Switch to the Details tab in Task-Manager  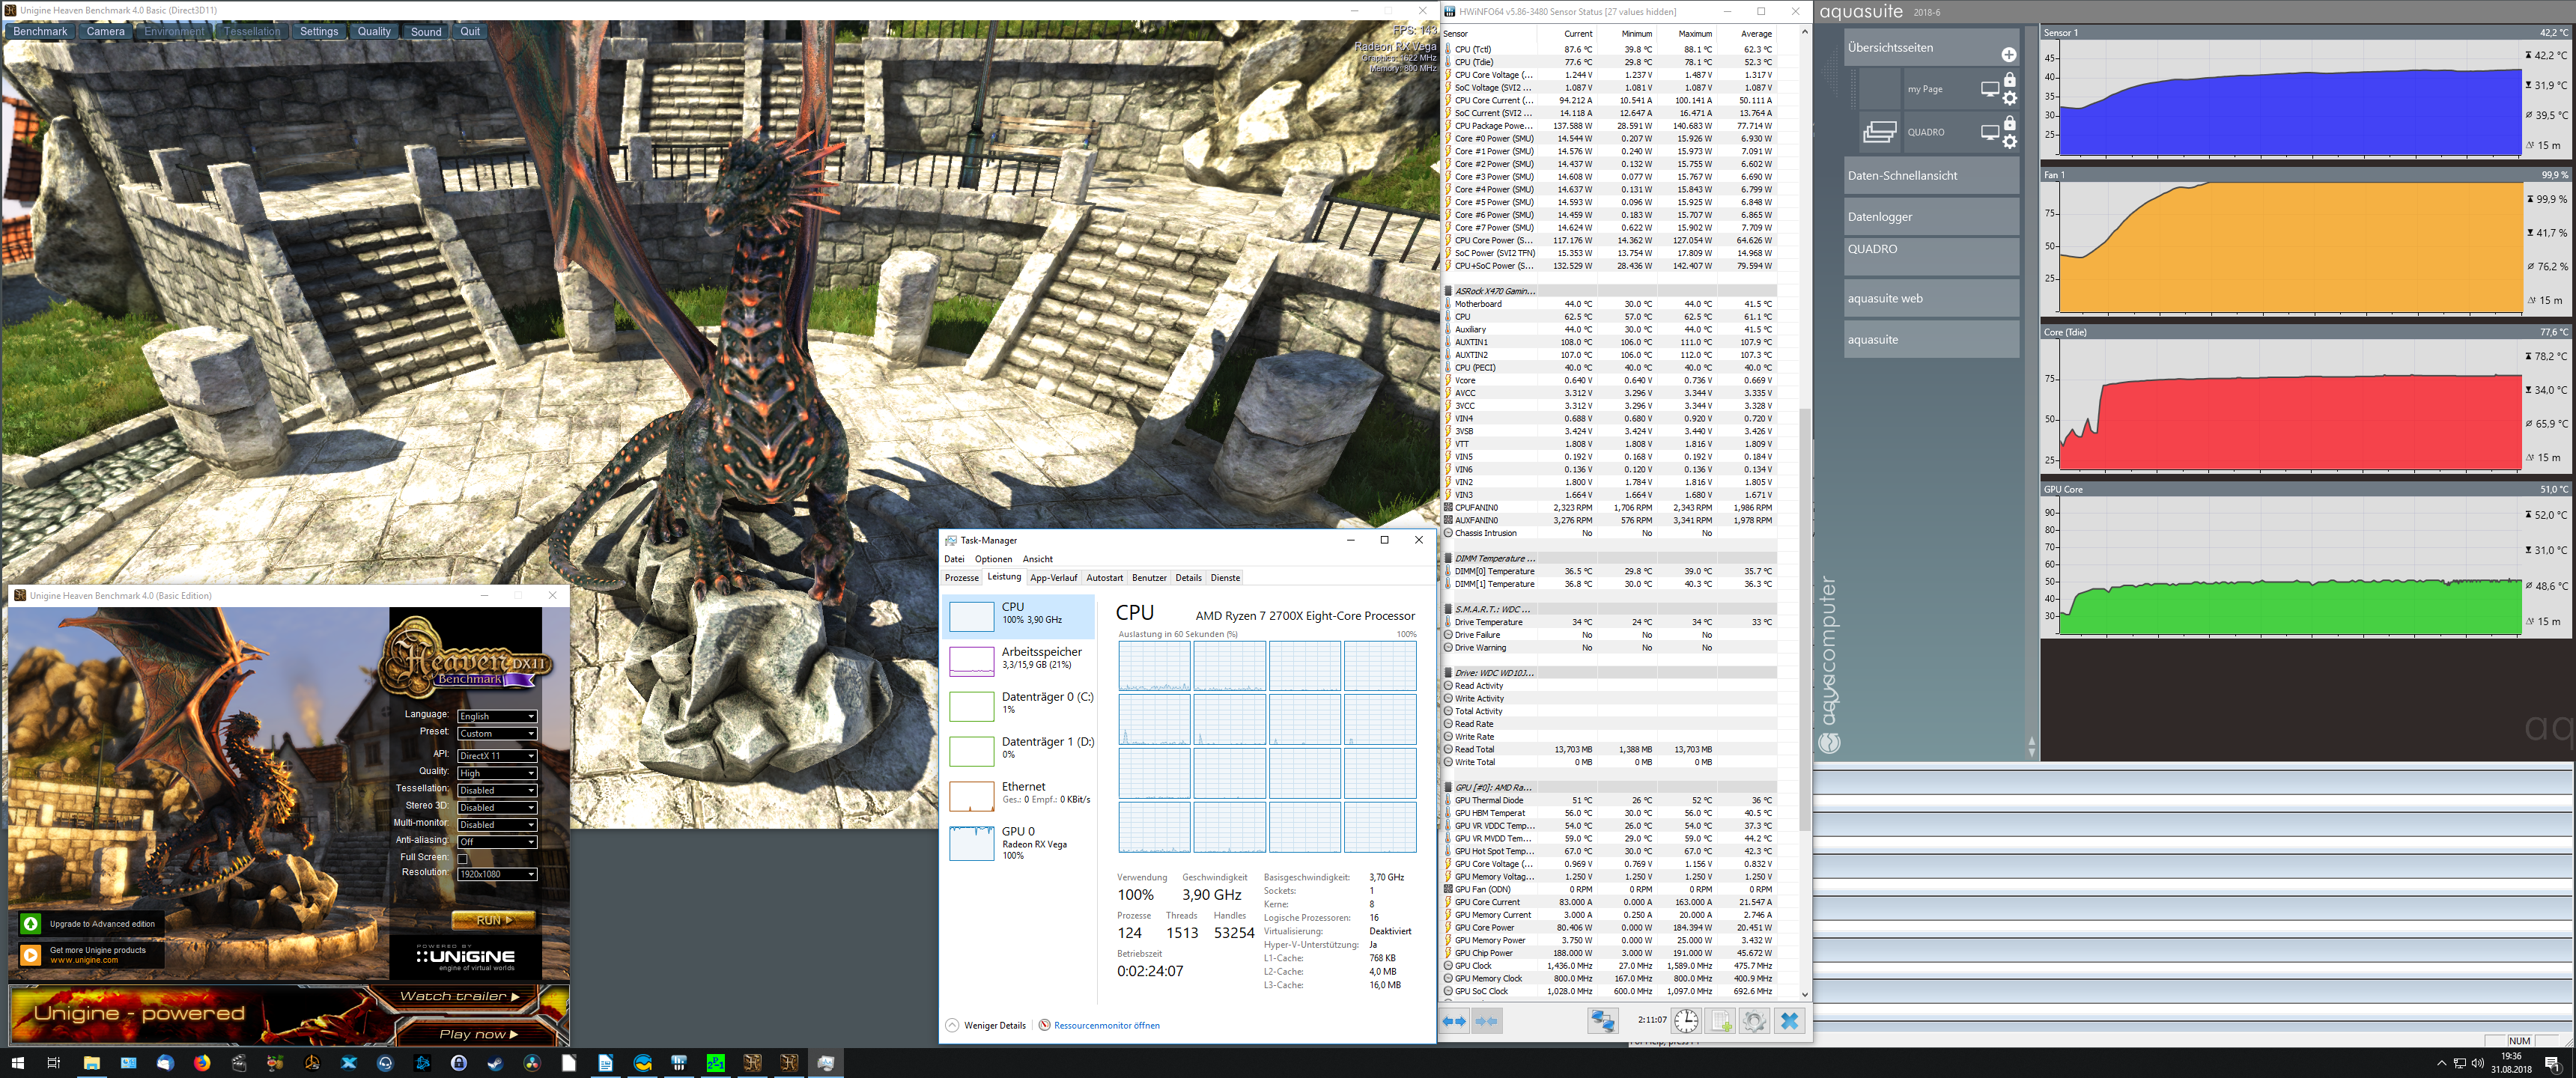point(1188,578)
